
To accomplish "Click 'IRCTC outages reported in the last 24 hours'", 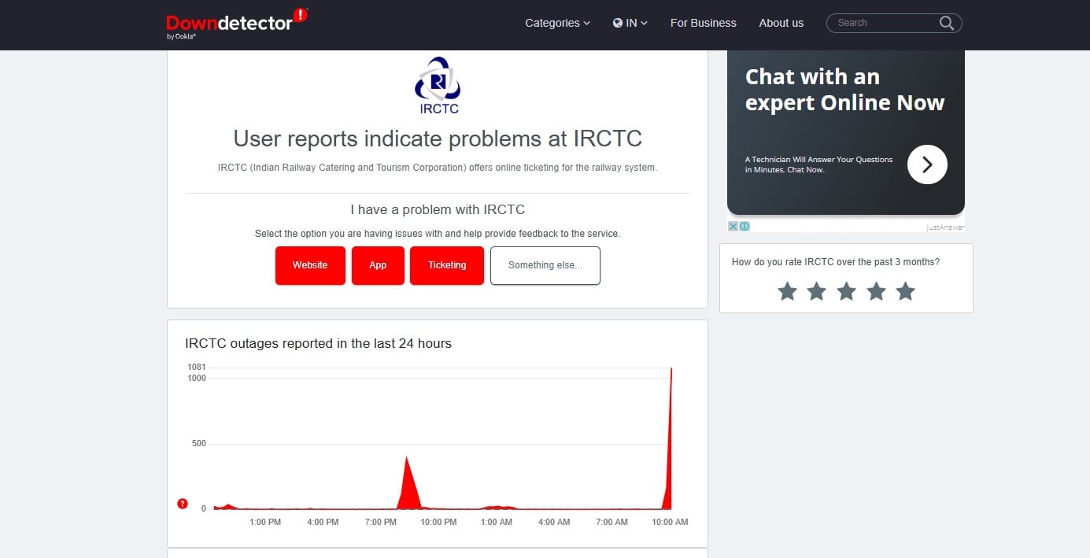I will (318, 343).
